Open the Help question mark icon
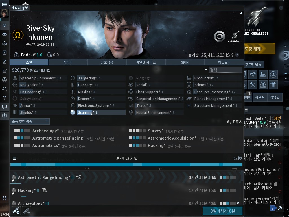The image size is (289, 217). (x=5, y=98)
